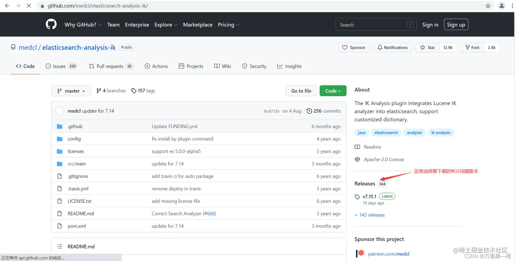Open the Releases heading link
The image size is (515, 261).
click(365, 183)
